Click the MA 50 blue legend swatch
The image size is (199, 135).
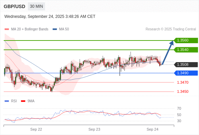click(x=55, y=29)
